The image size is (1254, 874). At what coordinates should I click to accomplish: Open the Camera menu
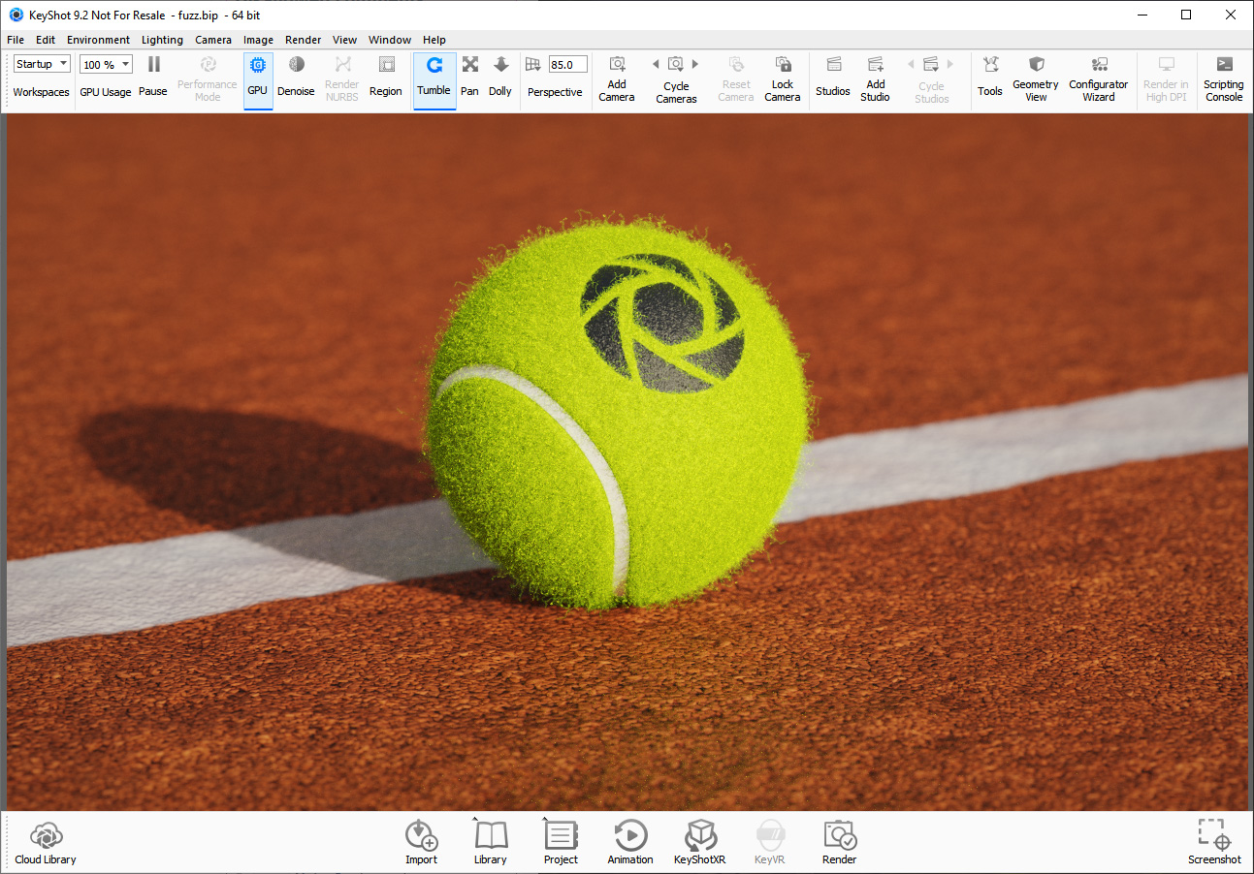[x=213, y=40]
